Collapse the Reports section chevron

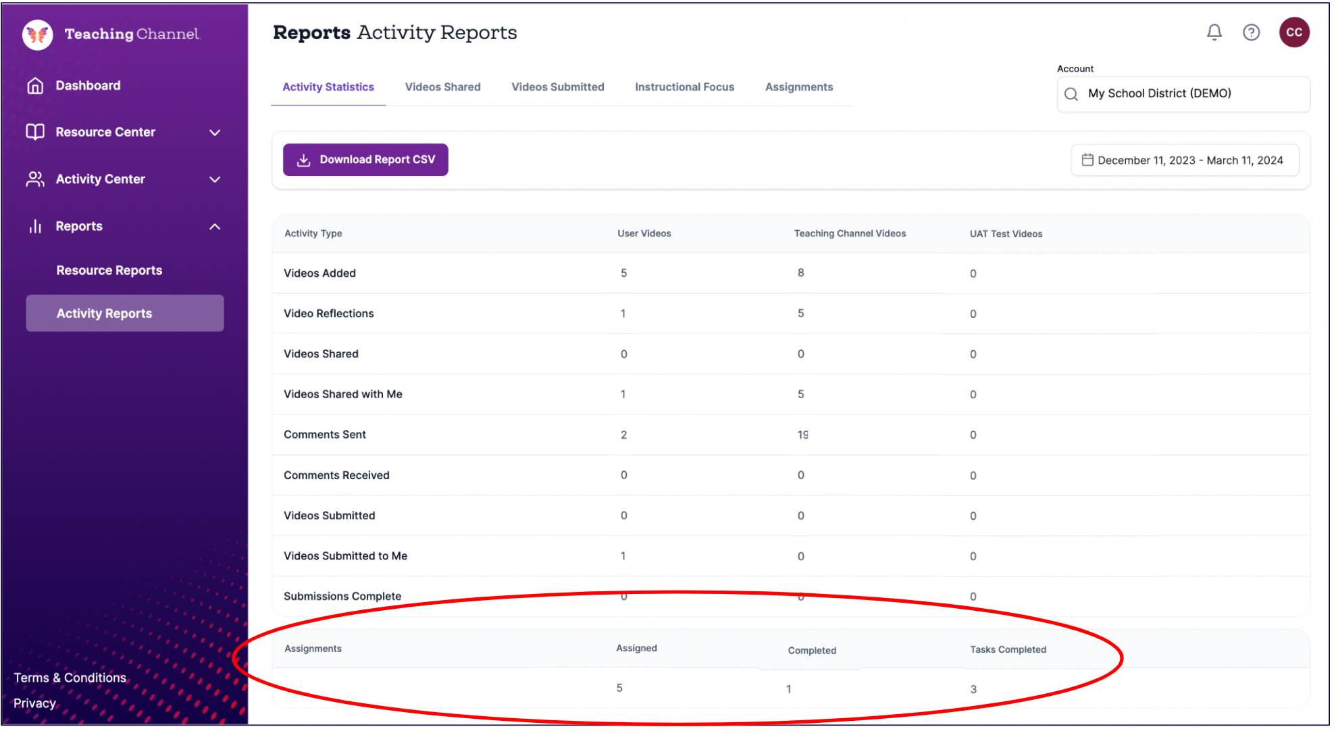(215, 226)
